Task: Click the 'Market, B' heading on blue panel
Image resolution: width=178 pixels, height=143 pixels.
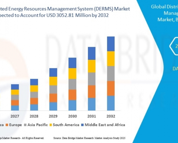Action: [168, 20]
